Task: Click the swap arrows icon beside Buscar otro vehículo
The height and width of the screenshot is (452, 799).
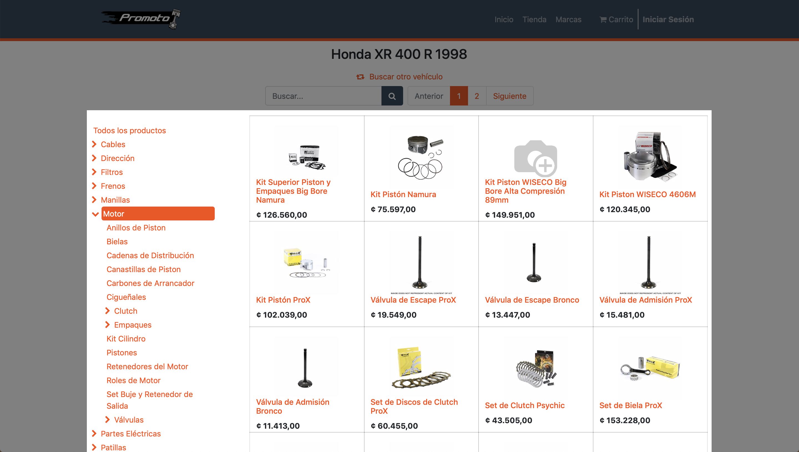Action: [360, 77]
